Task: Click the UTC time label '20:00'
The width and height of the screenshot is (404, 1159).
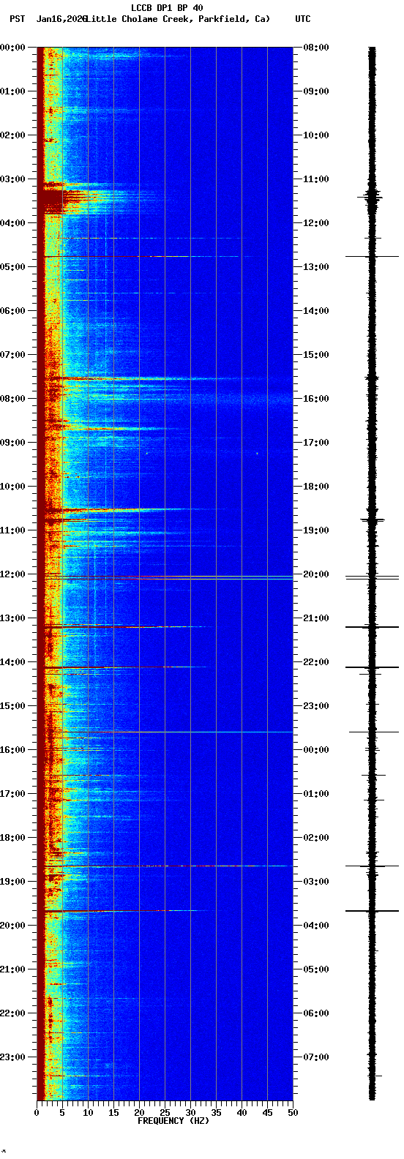Action: (x=317, y=574)
